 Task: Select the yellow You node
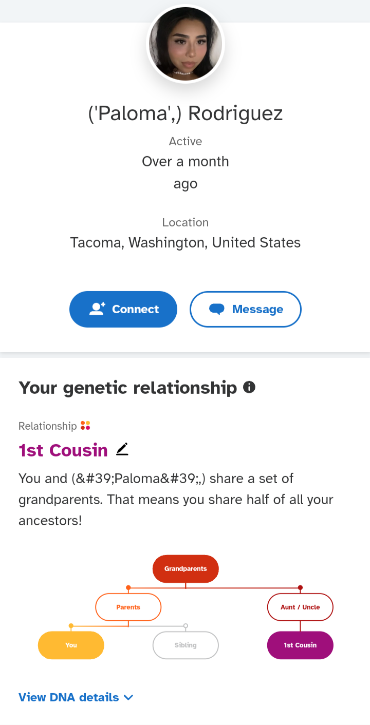70,645
